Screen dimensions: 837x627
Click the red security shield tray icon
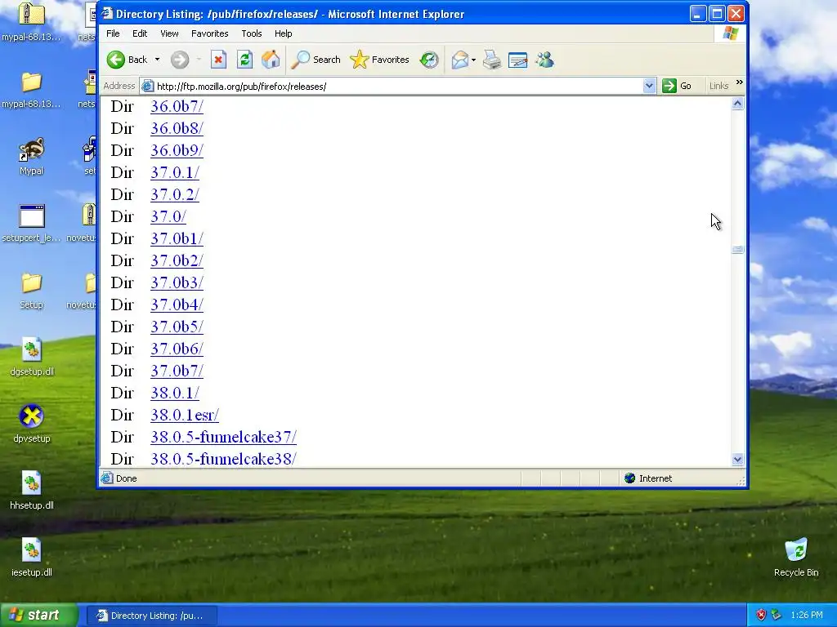[761, 616]
